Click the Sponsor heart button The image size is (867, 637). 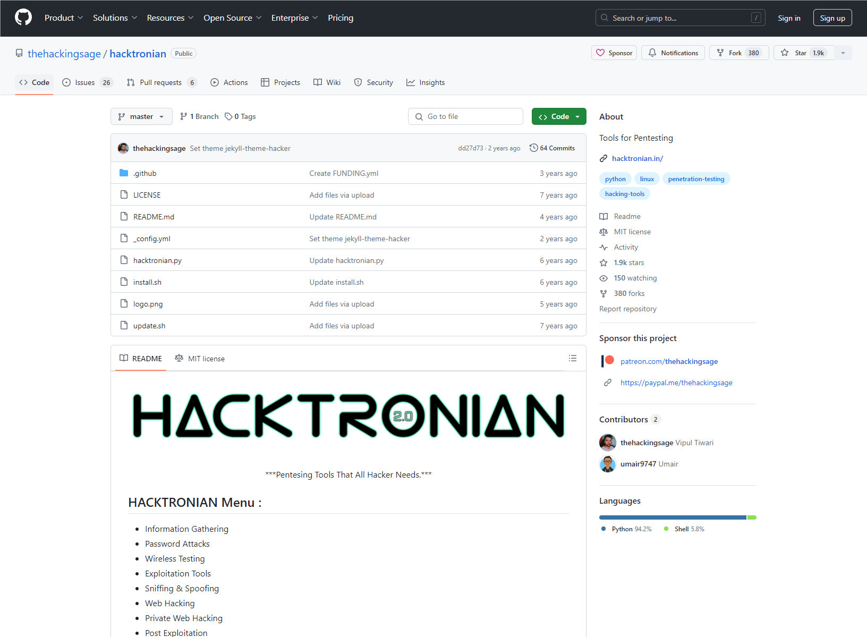pyautogui.click(x=614, y=53)
